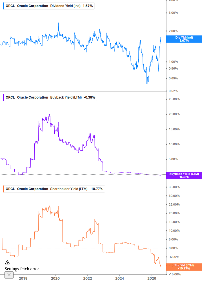The height and width of the screenshot is (283, 202).
Task: Click the purple Buyback Yield (LTM) -0.38% axis tag
Action: click(184, 175)
